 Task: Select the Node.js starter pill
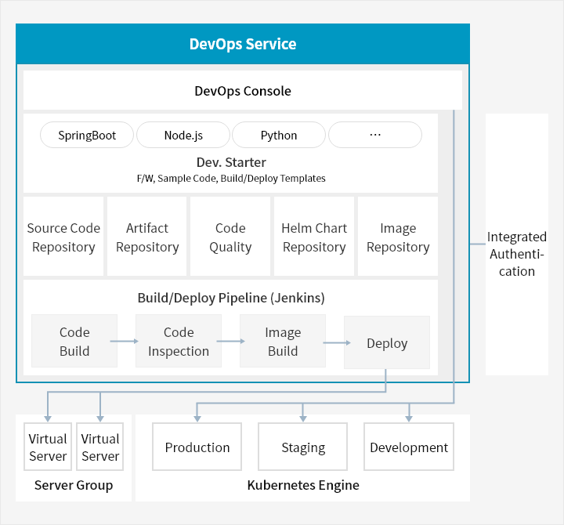183,135
